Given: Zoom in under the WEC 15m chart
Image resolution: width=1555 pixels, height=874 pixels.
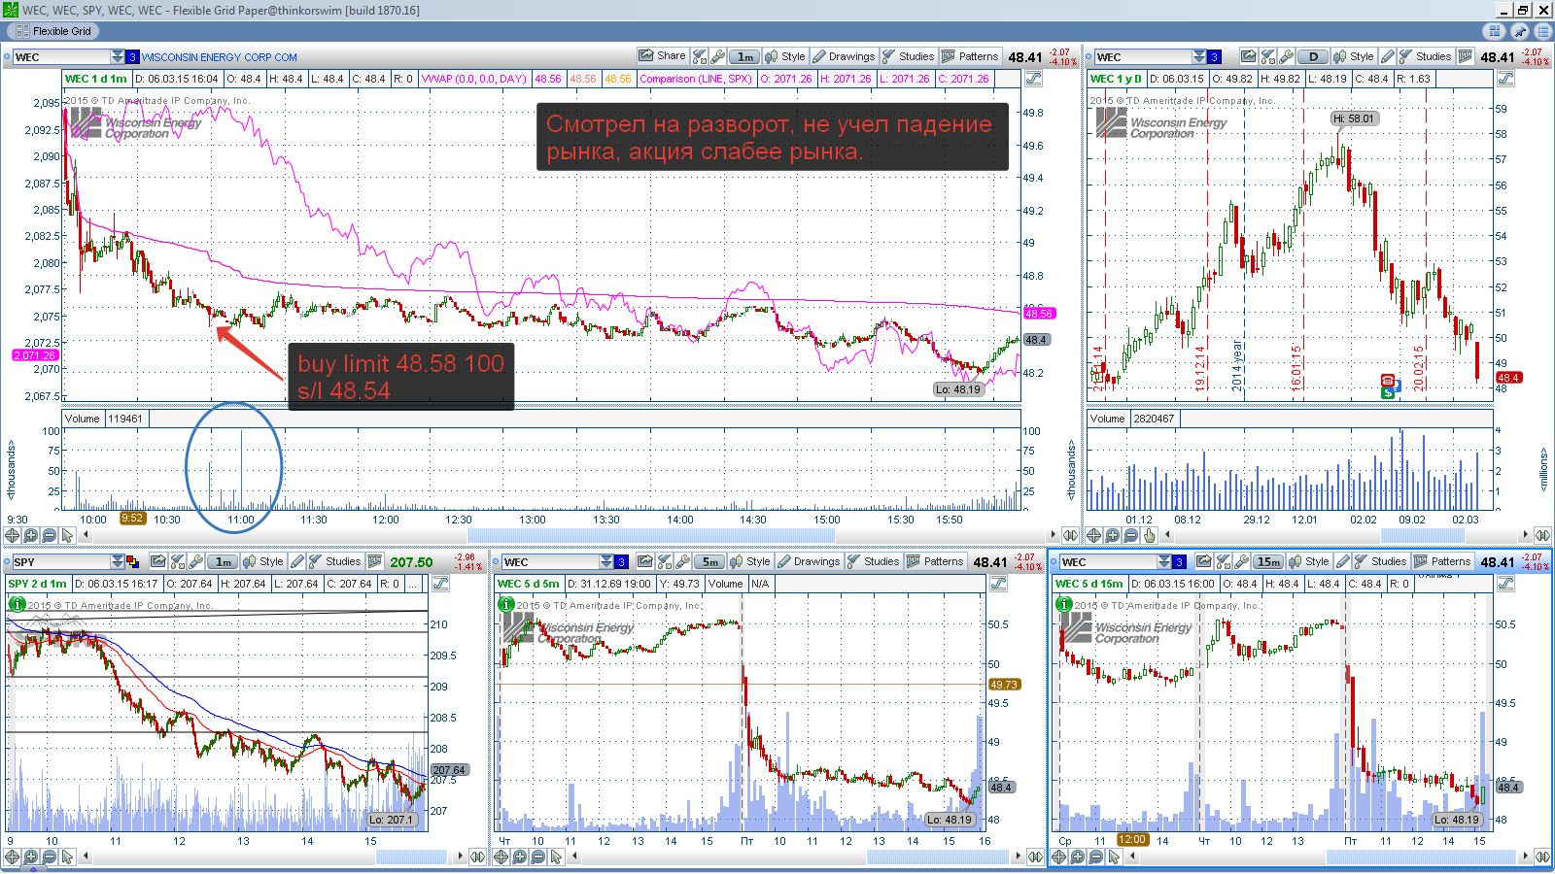Looking at the screenshot, I should tap(1078, 857).
